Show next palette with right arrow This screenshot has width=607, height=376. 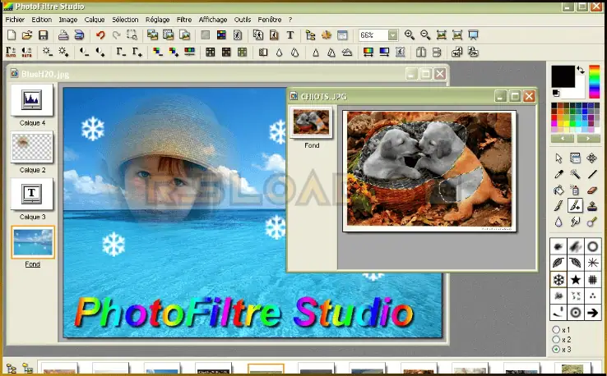pyautogui.click(x=588, y=139)
